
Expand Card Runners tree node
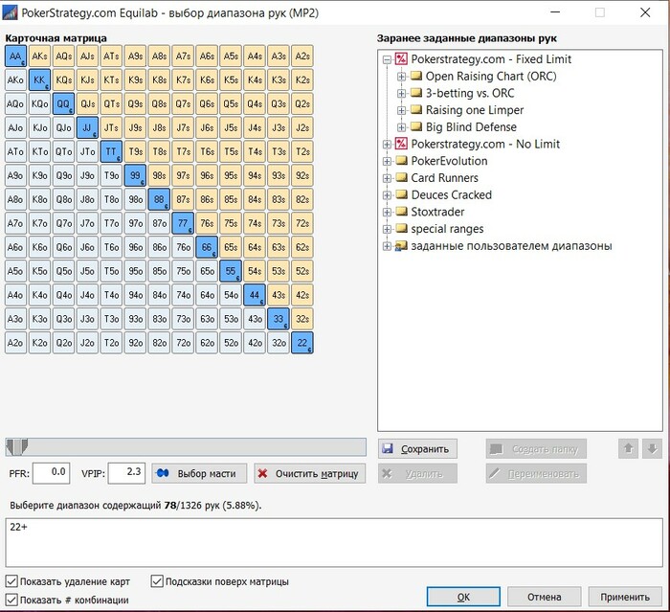click(387, 178)
